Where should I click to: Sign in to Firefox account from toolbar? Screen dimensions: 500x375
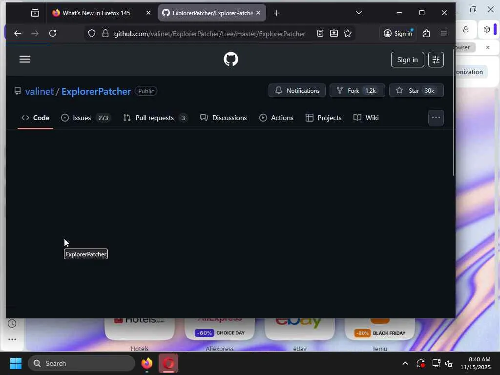click(398, 34)
